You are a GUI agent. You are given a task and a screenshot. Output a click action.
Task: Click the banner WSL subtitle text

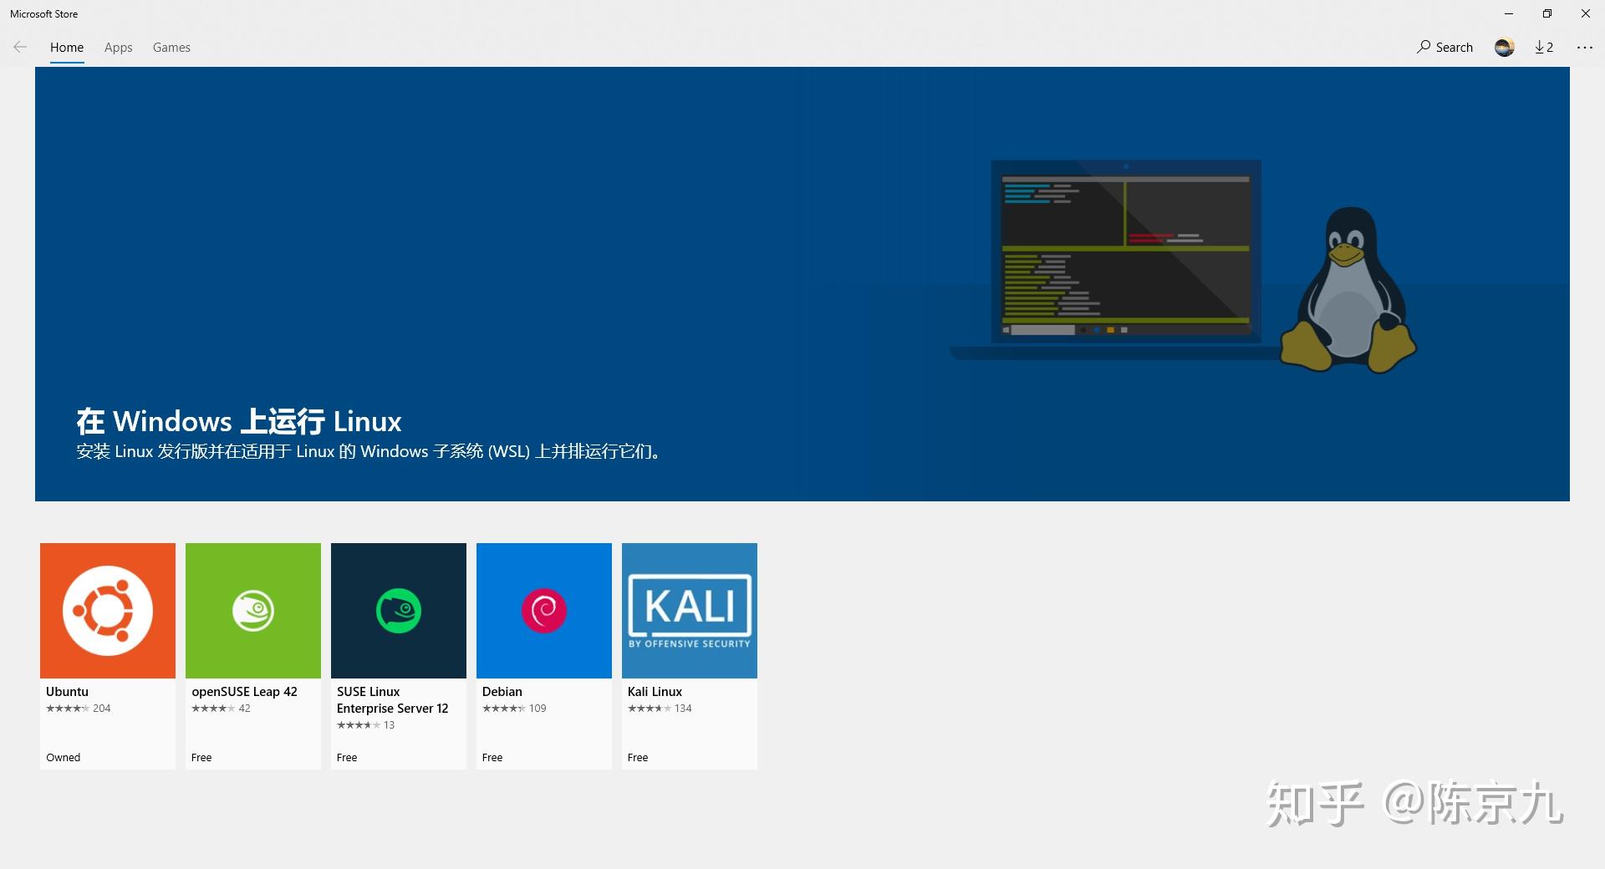coord(369,452)
